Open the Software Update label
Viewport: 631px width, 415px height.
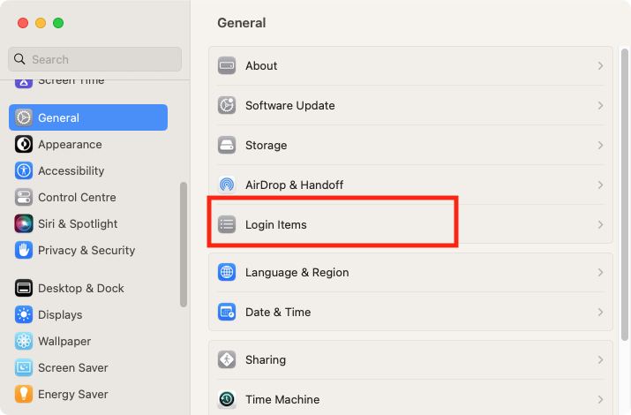290,105
